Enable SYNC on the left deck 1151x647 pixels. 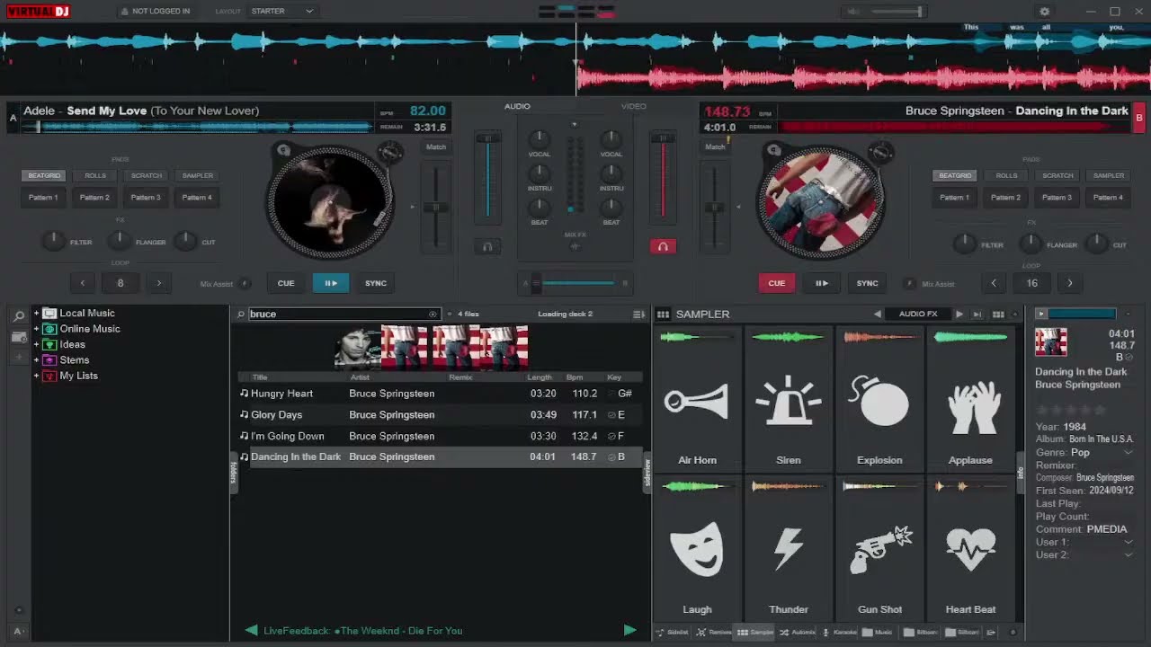[376, 283]
